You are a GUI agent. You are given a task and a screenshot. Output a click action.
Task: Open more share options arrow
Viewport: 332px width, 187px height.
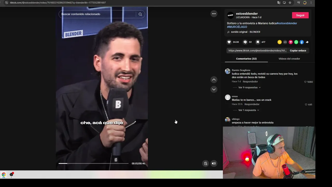coord(307,42)
